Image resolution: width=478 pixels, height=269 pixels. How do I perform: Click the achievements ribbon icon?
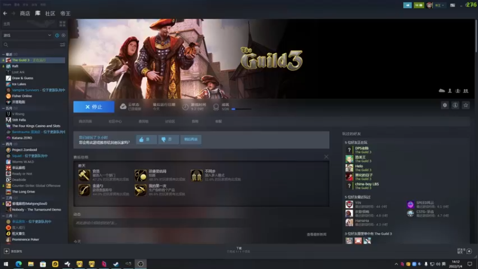tap(216, 107)
